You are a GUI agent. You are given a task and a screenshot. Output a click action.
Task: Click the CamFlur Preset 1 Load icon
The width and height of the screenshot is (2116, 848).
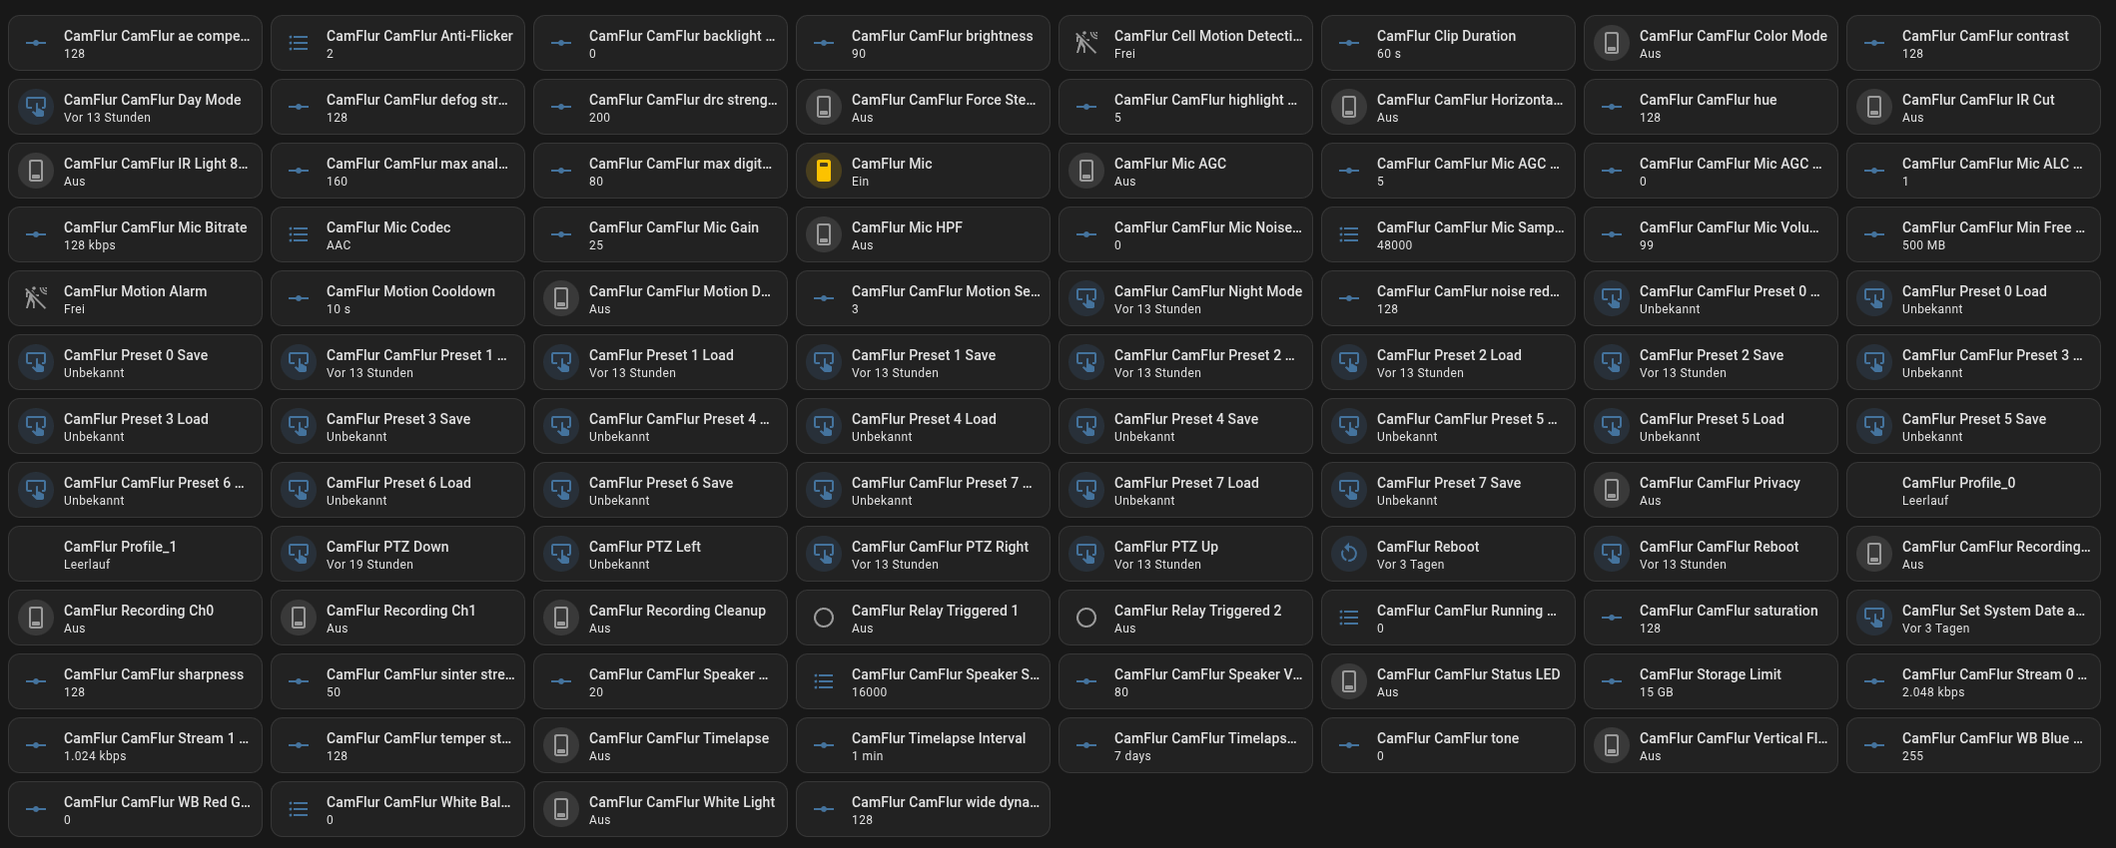[561, 362]
